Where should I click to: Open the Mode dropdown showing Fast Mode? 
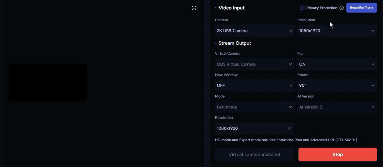(254, 107)
